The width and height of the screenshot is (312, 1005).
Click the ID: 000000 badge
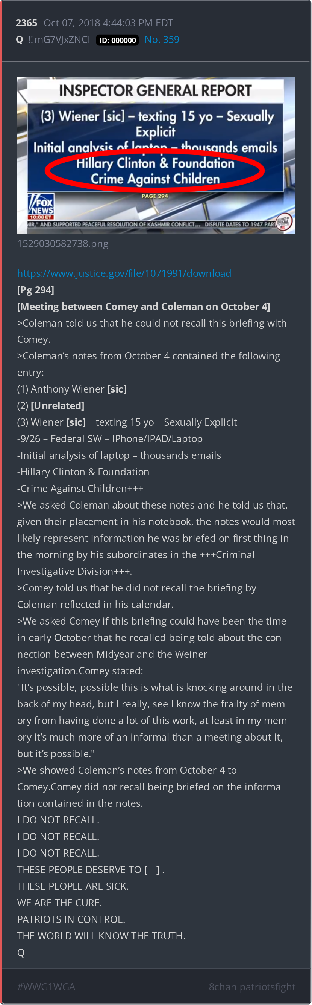click(x=117, y=40)
